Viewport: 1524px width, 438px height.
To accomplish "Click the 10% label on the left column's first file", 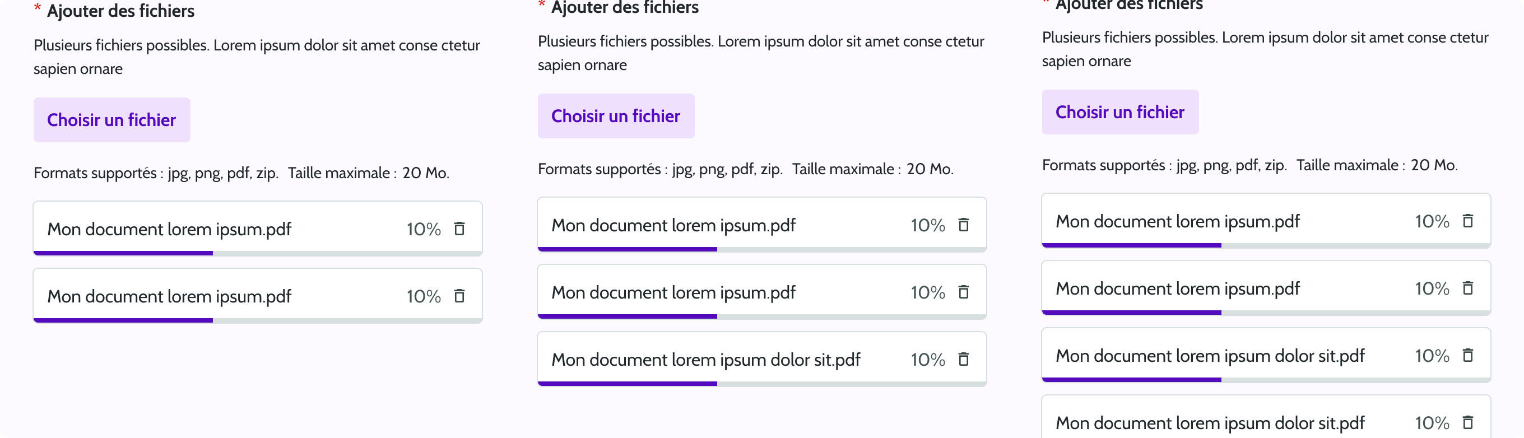I will click(422, 229).
